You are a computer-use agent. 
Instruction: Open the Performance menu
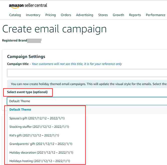(x=155, y=15)
